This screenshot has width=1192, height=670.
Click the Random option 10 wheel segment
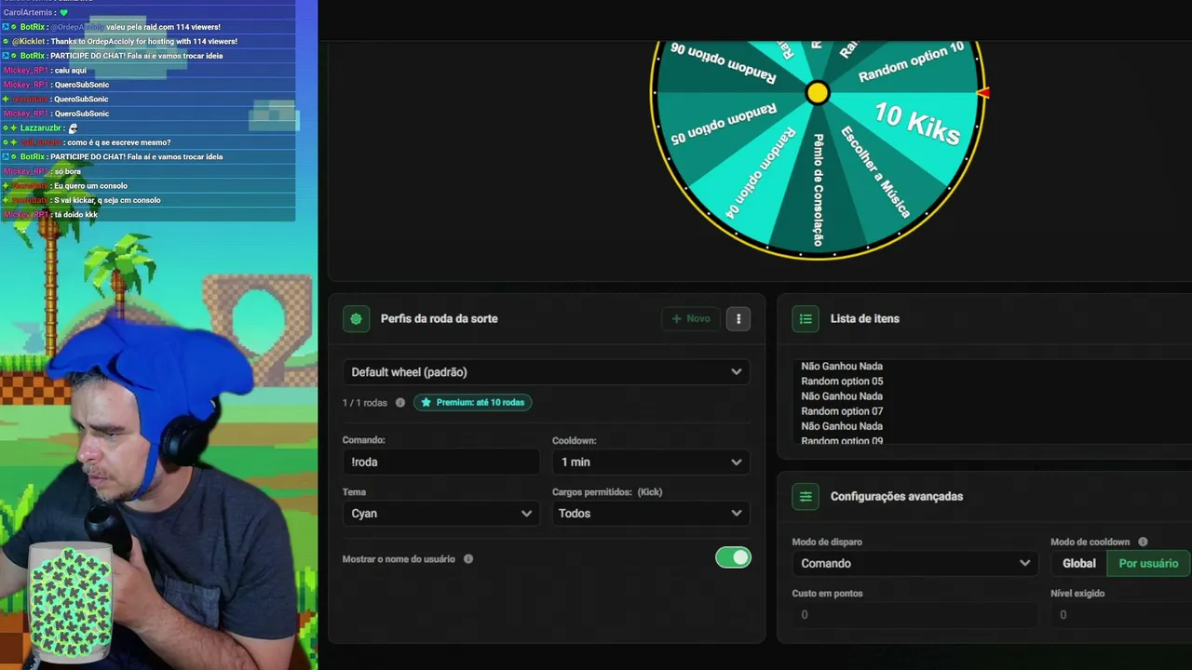point(911,62)
